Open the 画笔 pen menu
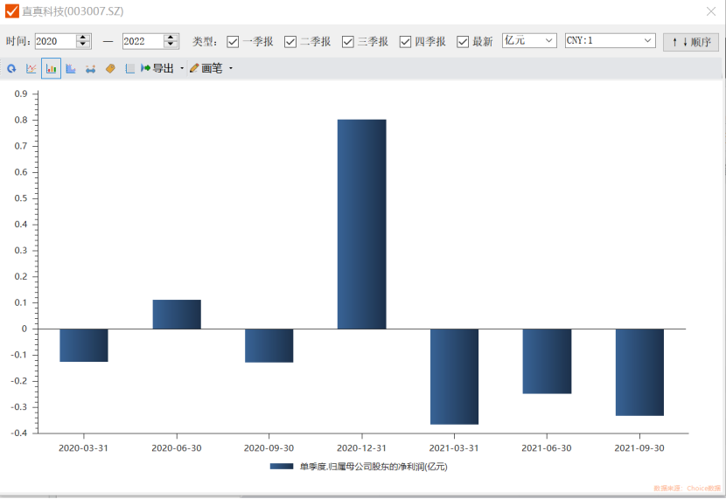The width and height of the screenshot is (726, 499). pyautogui.click(x=211, y=68)
